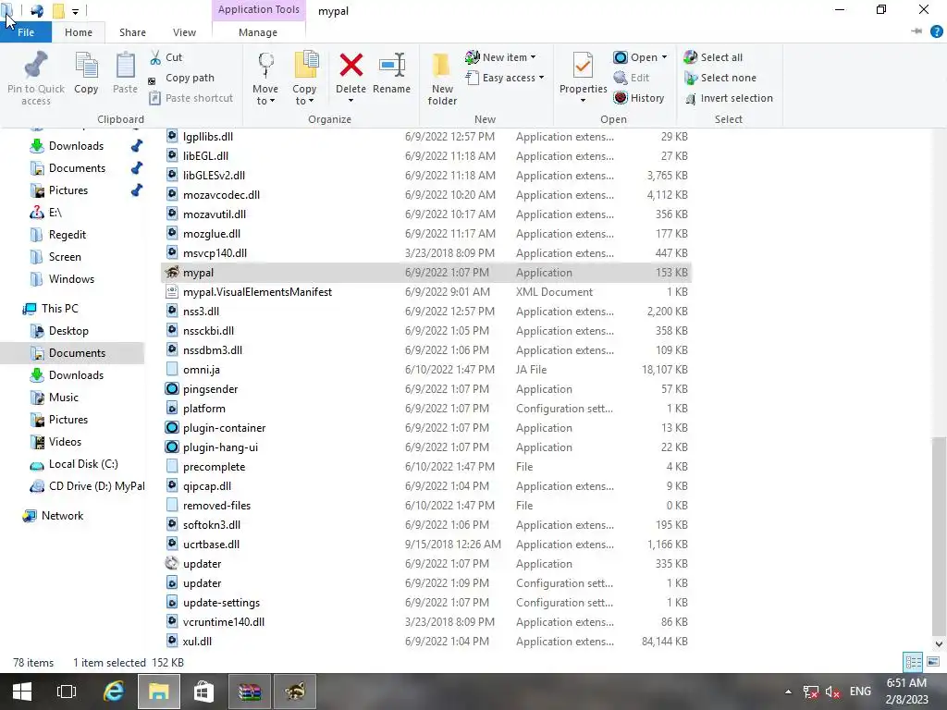Select This PC in navigation pane
Viewport: 947px width, 710px height.
60,309
